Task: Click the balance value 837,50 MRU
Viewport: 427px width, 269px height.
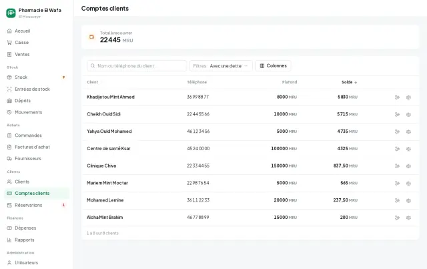Action: (x=346, y=166)
